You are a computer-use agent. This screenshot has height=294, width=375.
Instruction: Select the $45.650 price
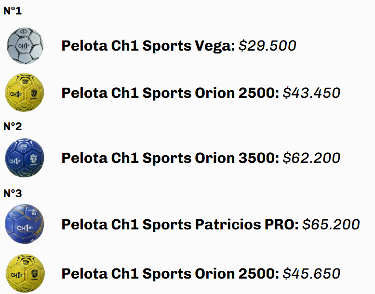(x=311, y=274)
